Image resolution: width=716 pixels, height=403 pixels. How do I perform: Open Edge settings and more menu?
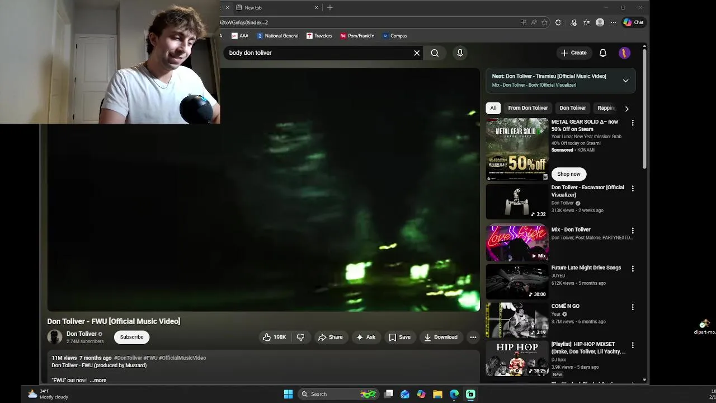click(613, 22)
